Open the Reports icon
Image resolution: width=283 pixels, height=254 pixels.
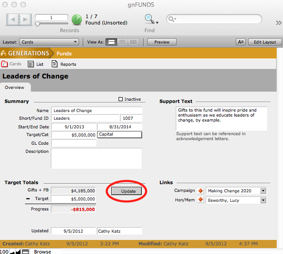(55, 64)
